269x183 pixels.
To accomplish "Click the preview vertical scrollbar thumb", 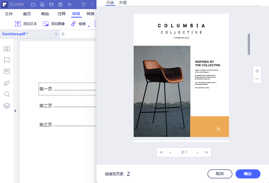I will 249,44.
